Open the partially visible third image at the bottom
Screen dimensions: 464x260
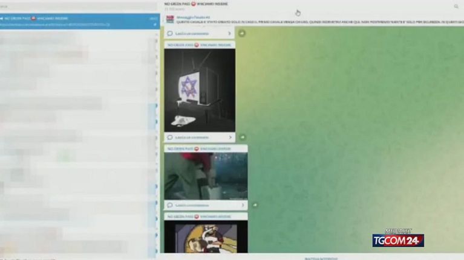tap(206, 237)
